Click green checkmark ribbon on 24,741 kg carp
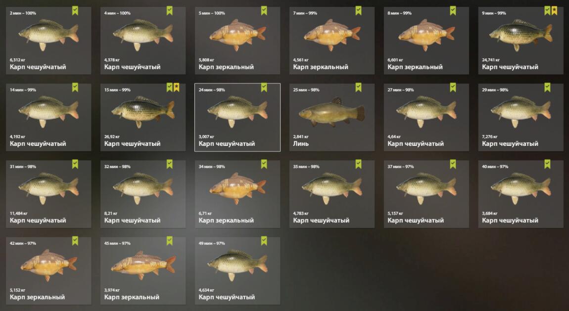This screenshot has height=311, width=569. click(x=547, y=10)
